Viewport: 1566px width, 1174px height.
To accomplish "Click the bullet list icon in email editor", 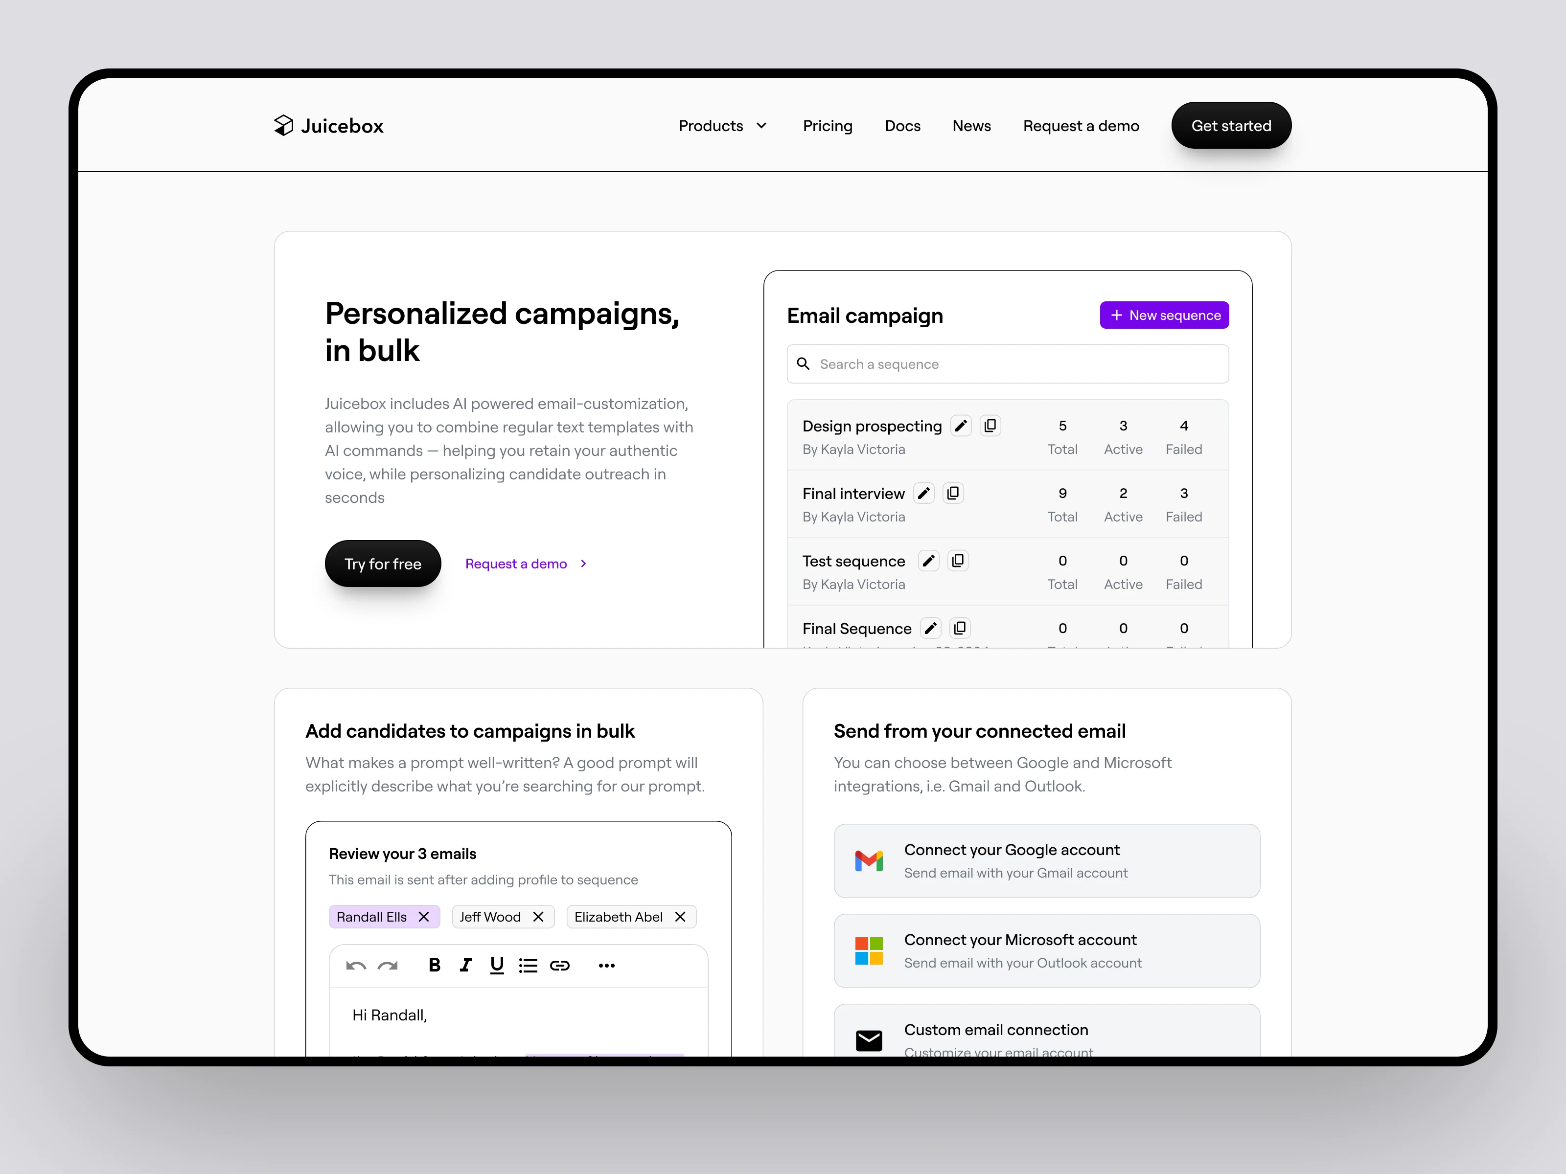I will (529, 966).
